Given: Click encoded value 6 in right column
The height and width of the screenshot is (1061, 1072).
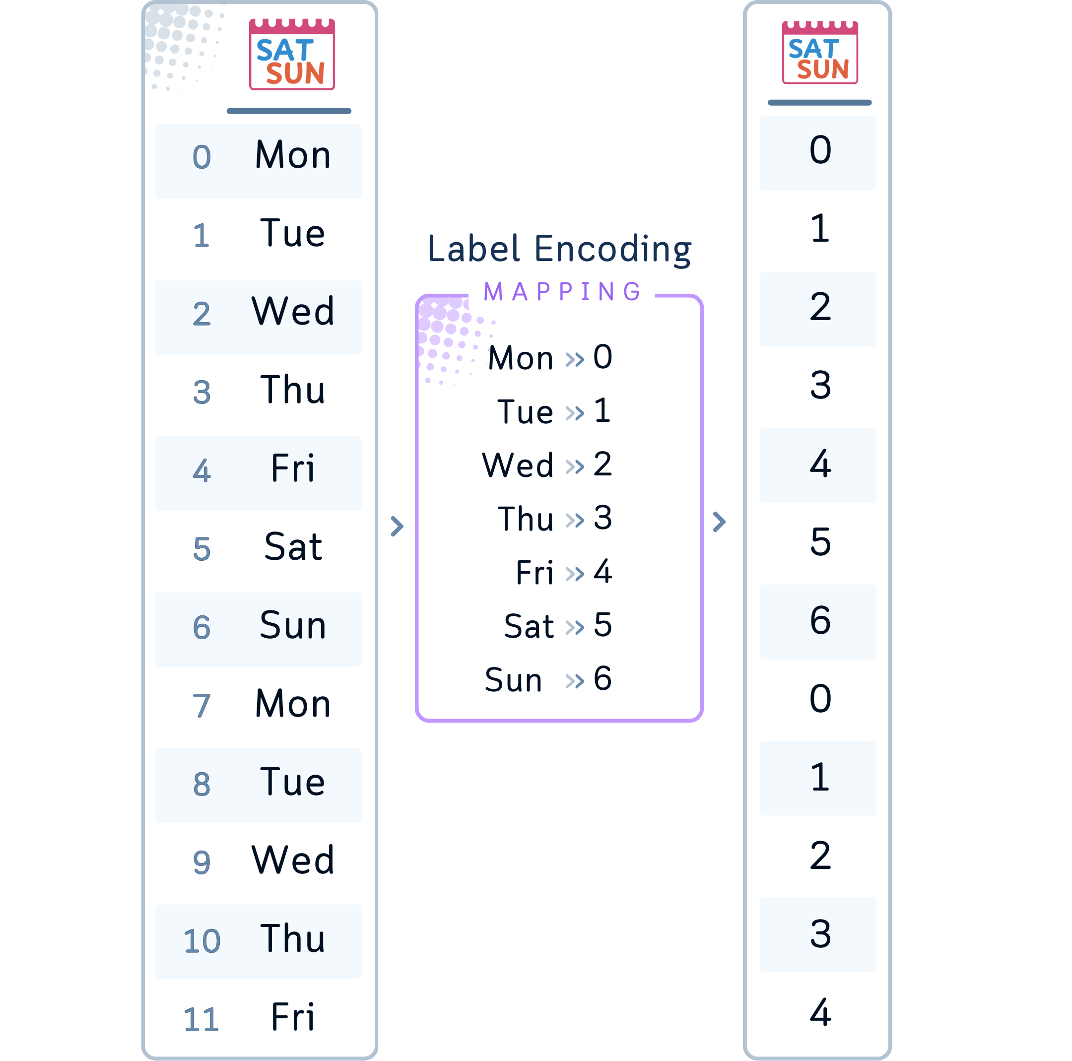Looking at the screenshot, I should click(820, 620).
